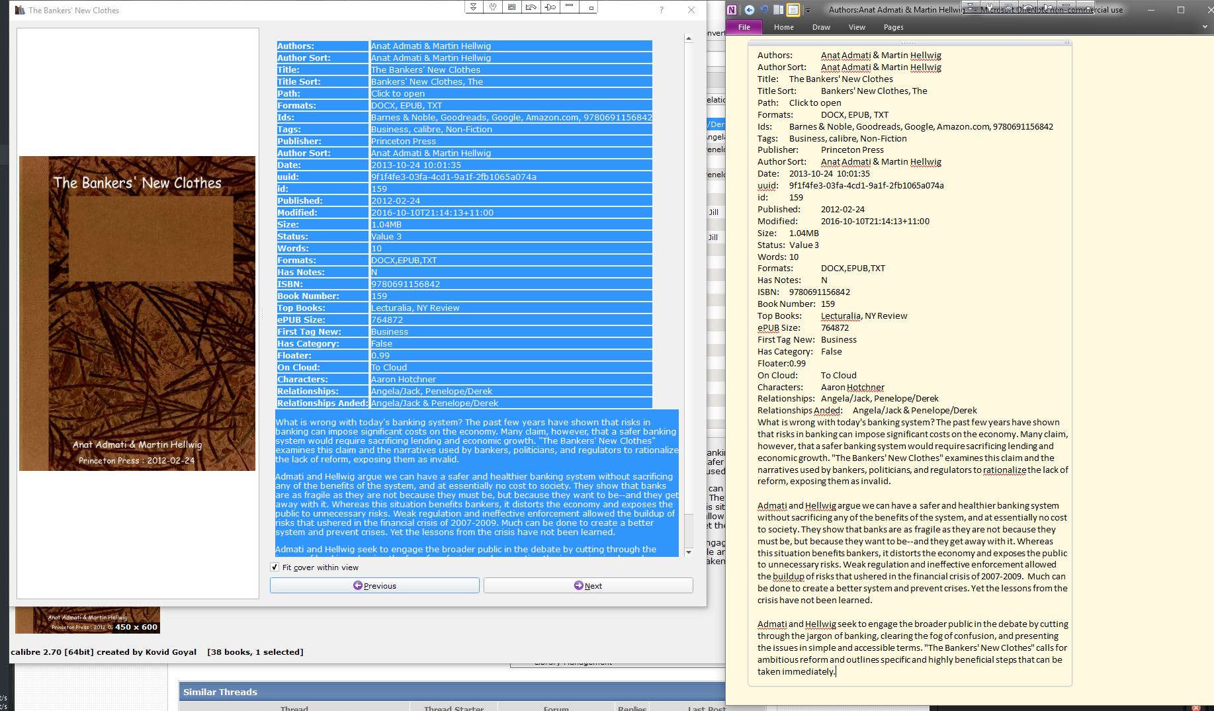The height and width of the screenshot is (711, 1214).
Task: Click the Barnes & Noble ID link
Action: [403, 117]
